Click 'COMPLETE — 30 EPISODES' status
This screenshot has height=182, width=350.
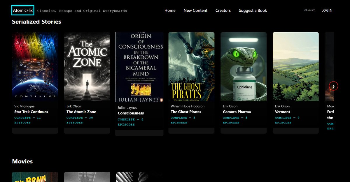[80, 120]
